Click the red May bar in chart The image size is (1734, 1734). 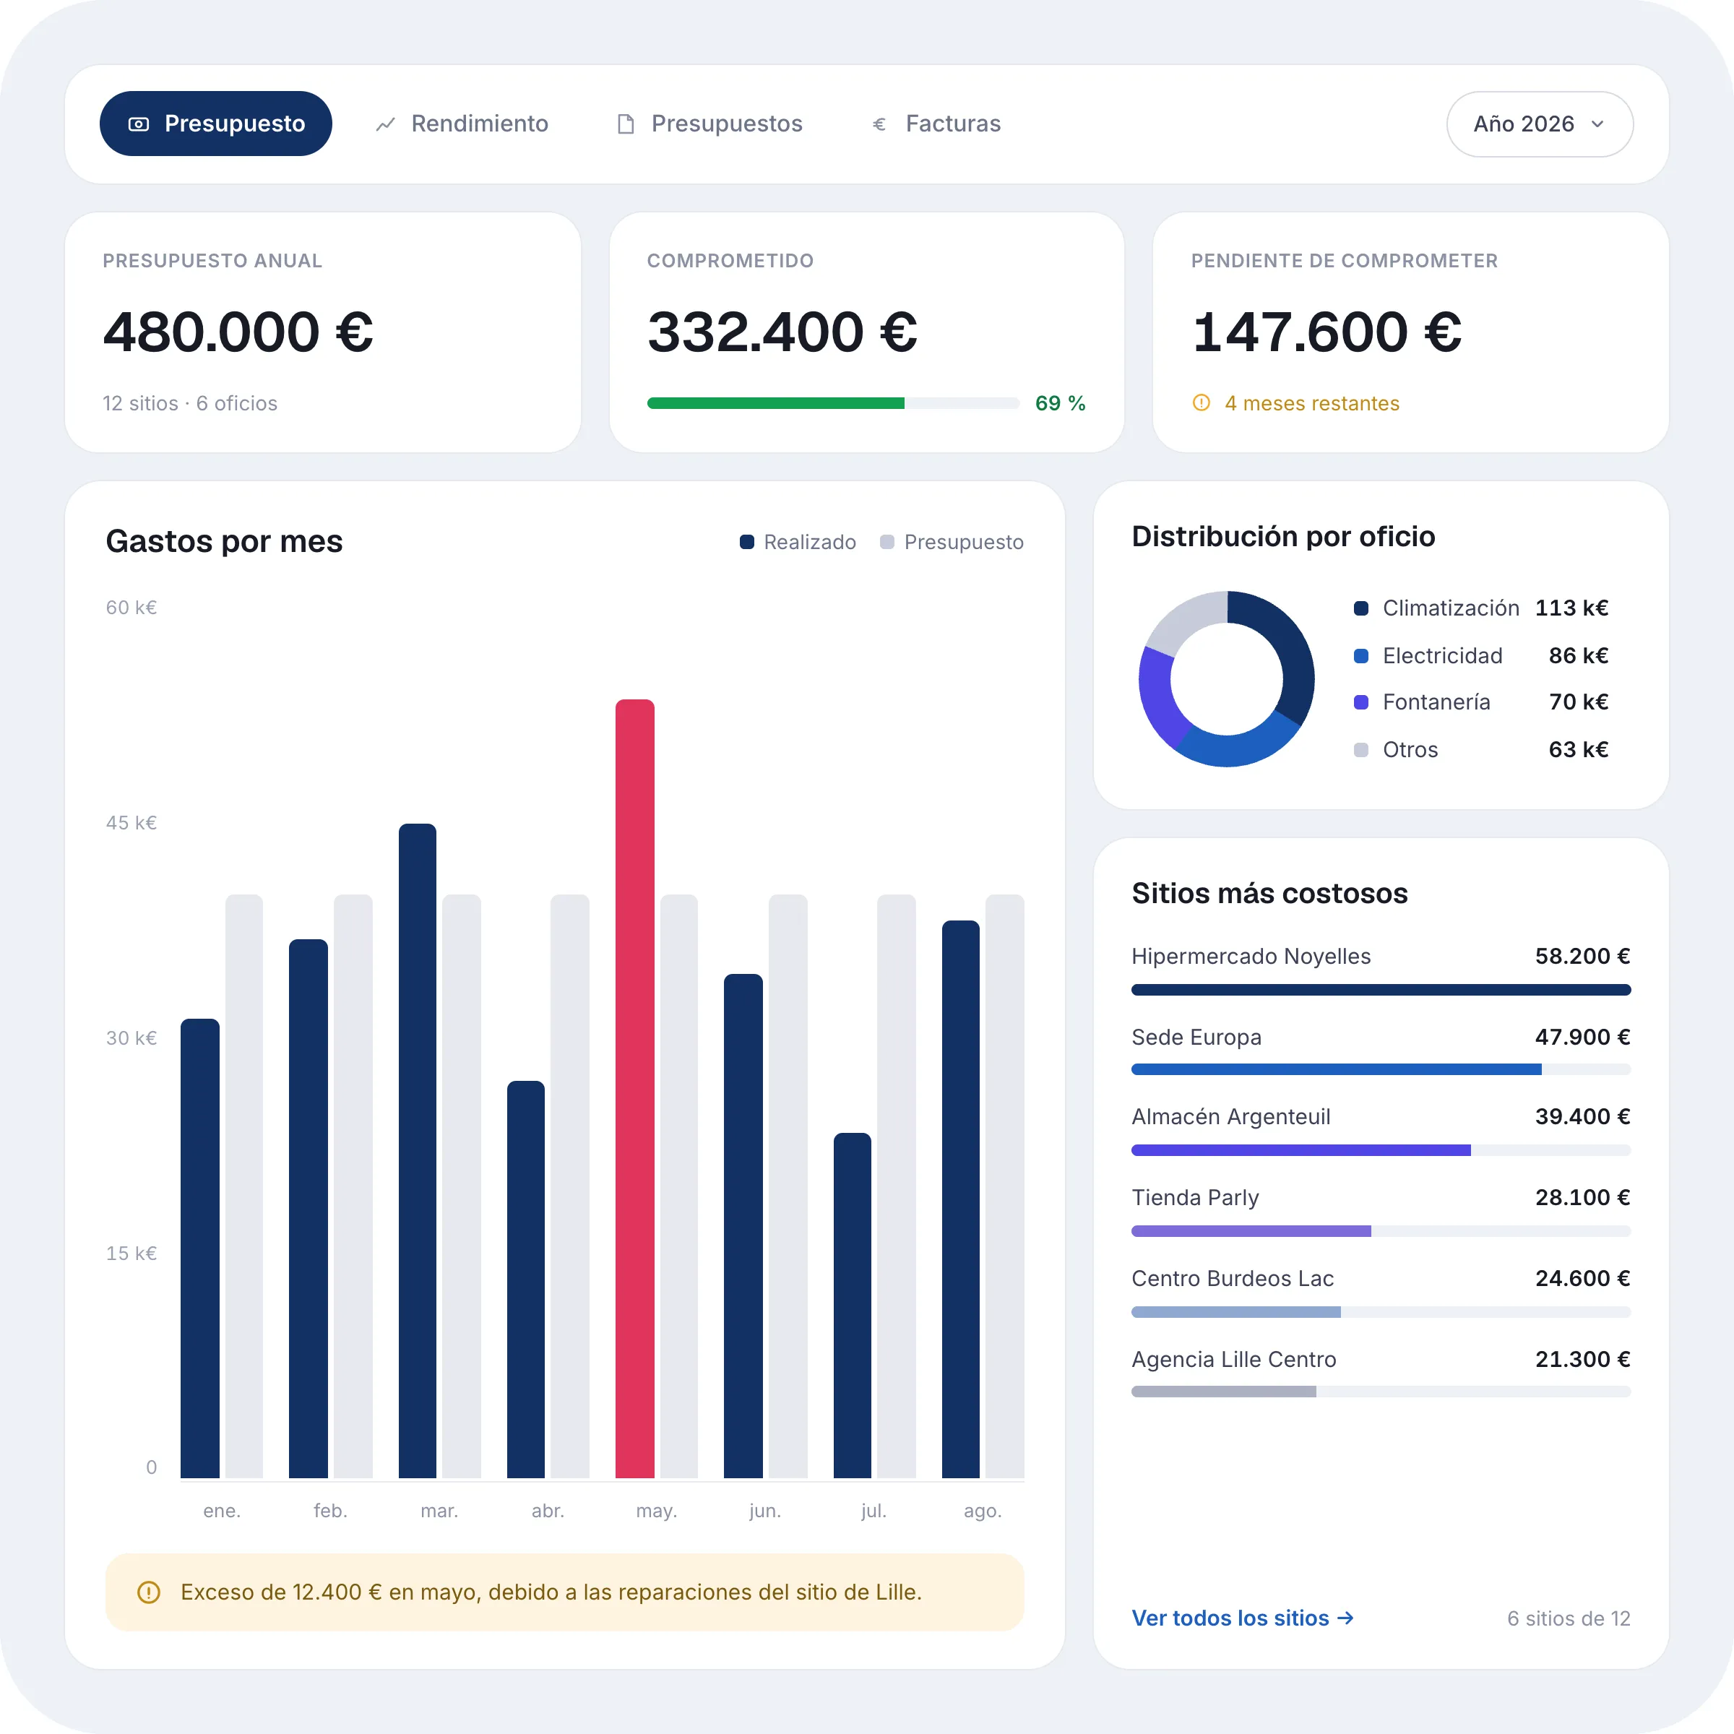click(x=634, y=1089)
